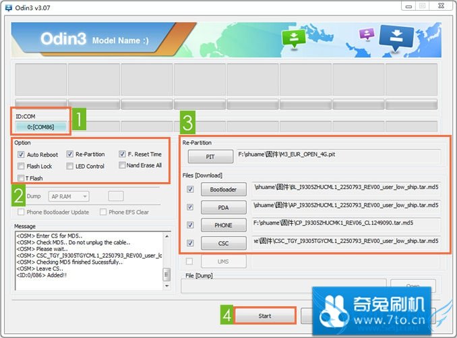Click the CP_I9305 phone path field
The width and height of the screenshot is (457, 338).
tap(346, 224)
